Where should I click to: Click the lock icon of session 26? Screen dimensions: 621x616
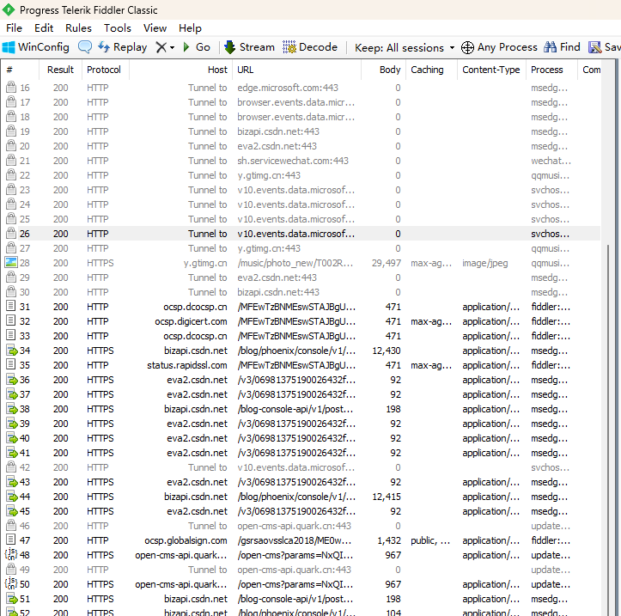click(11, 233)
